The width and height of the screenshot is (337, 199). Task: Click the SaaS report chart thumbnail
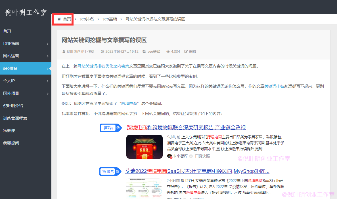click(x=144, y=189)
